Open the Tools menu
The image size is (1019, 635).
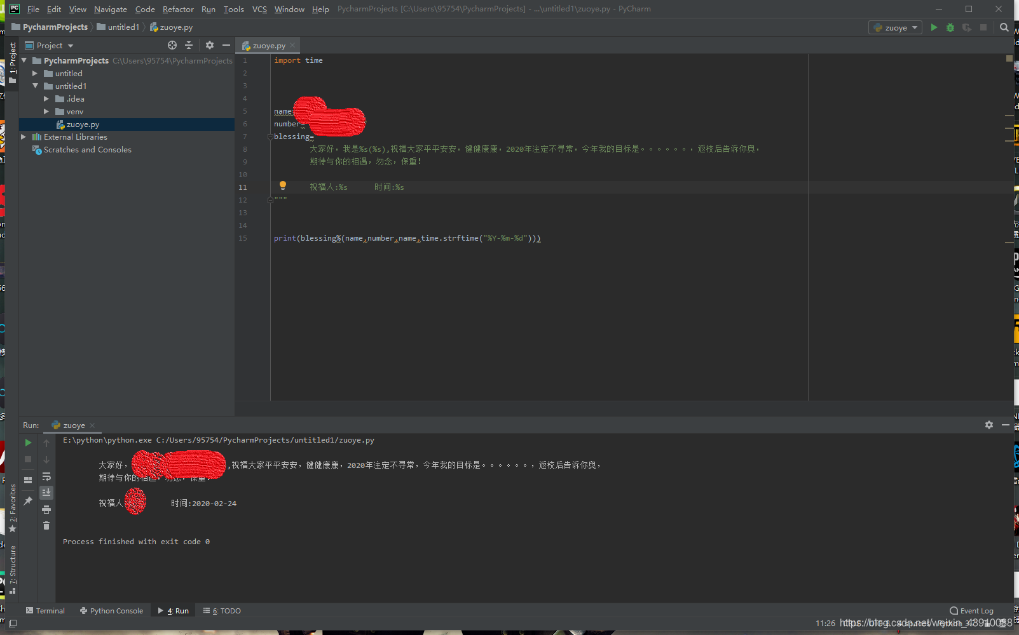233,9
